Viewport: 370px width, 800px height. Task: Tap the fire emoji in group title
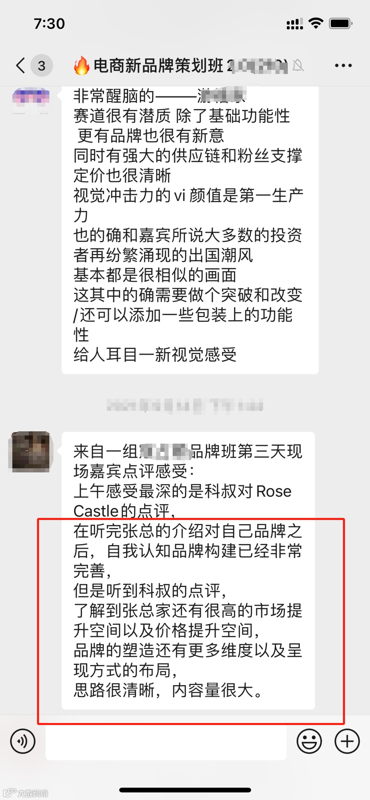click(x=82, y=65)
